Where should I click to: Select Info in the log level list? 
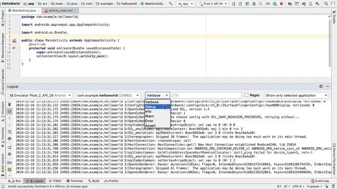(x=157, y=111)
